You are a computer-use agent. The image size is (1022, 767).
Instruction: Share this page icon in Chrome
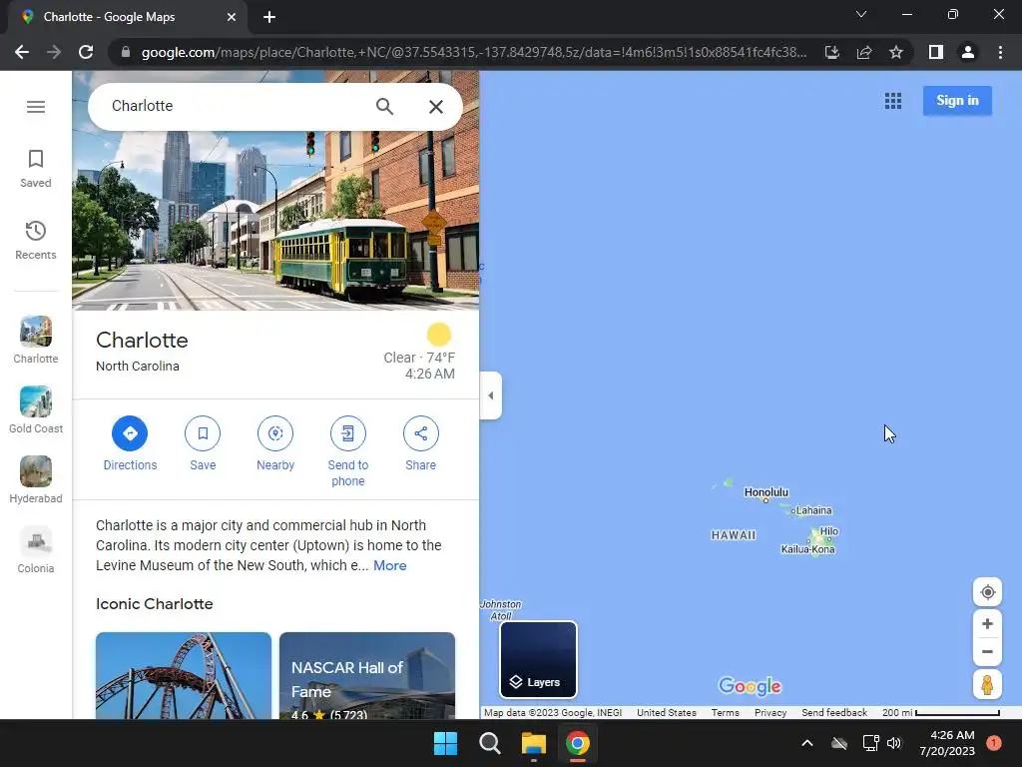tap(864, 52)
